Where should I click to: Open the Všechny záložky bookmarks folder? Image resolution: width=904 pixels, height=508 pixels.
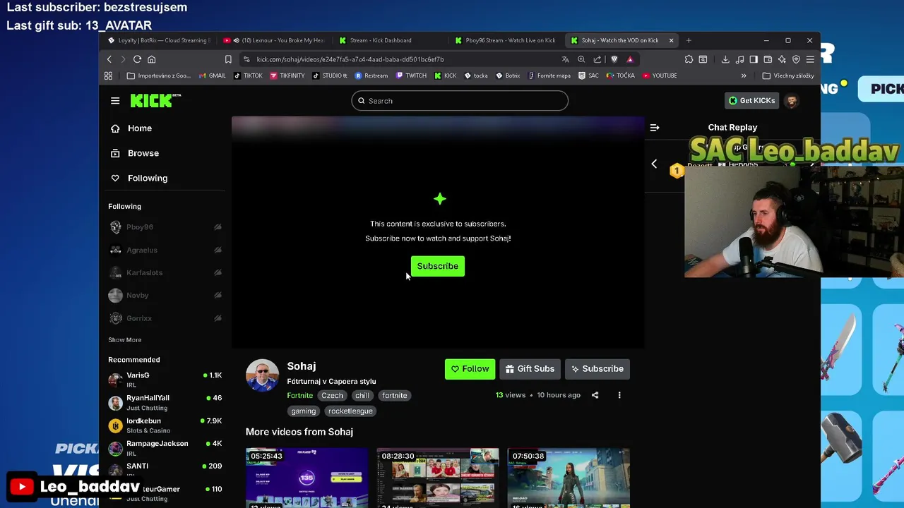point(788,75)
